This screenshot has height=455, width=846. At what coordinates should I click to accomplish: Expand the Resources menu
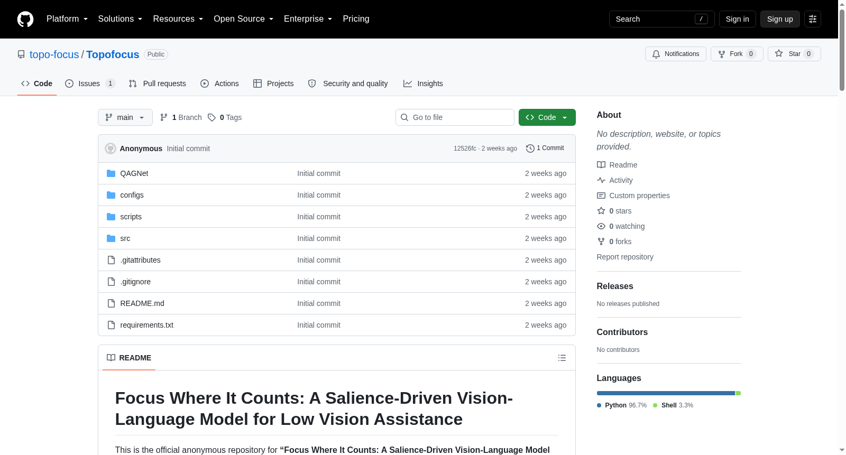tap(178, 19)
